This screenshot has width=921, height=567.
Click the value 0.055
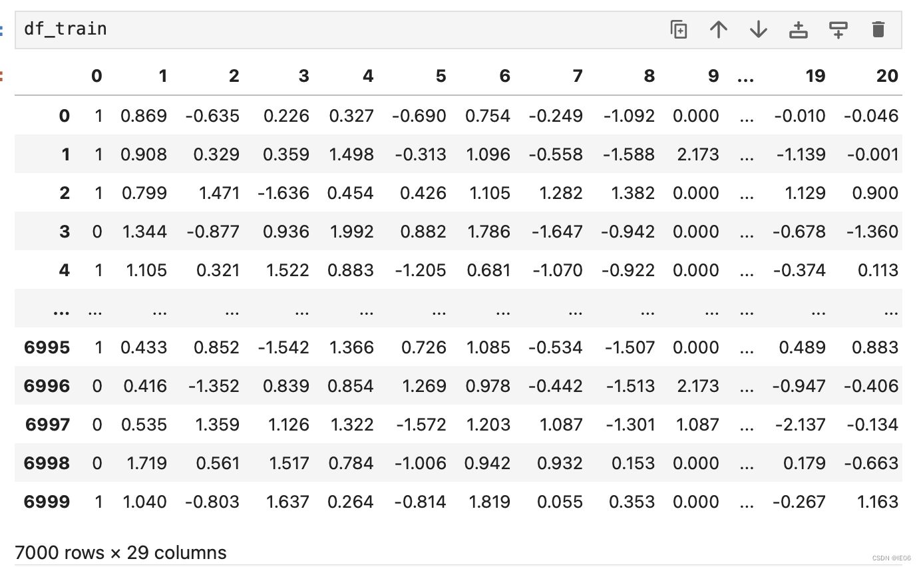pyautogui.click(x=560, y=502)
